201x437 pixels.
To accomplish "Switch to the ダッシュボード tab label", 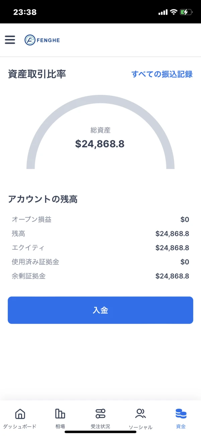I will coord(20,427).
